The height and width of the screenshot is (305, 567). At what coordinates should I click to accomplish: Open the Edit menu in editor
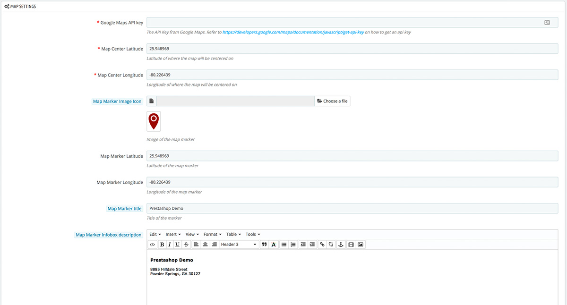tap(155, 234)
